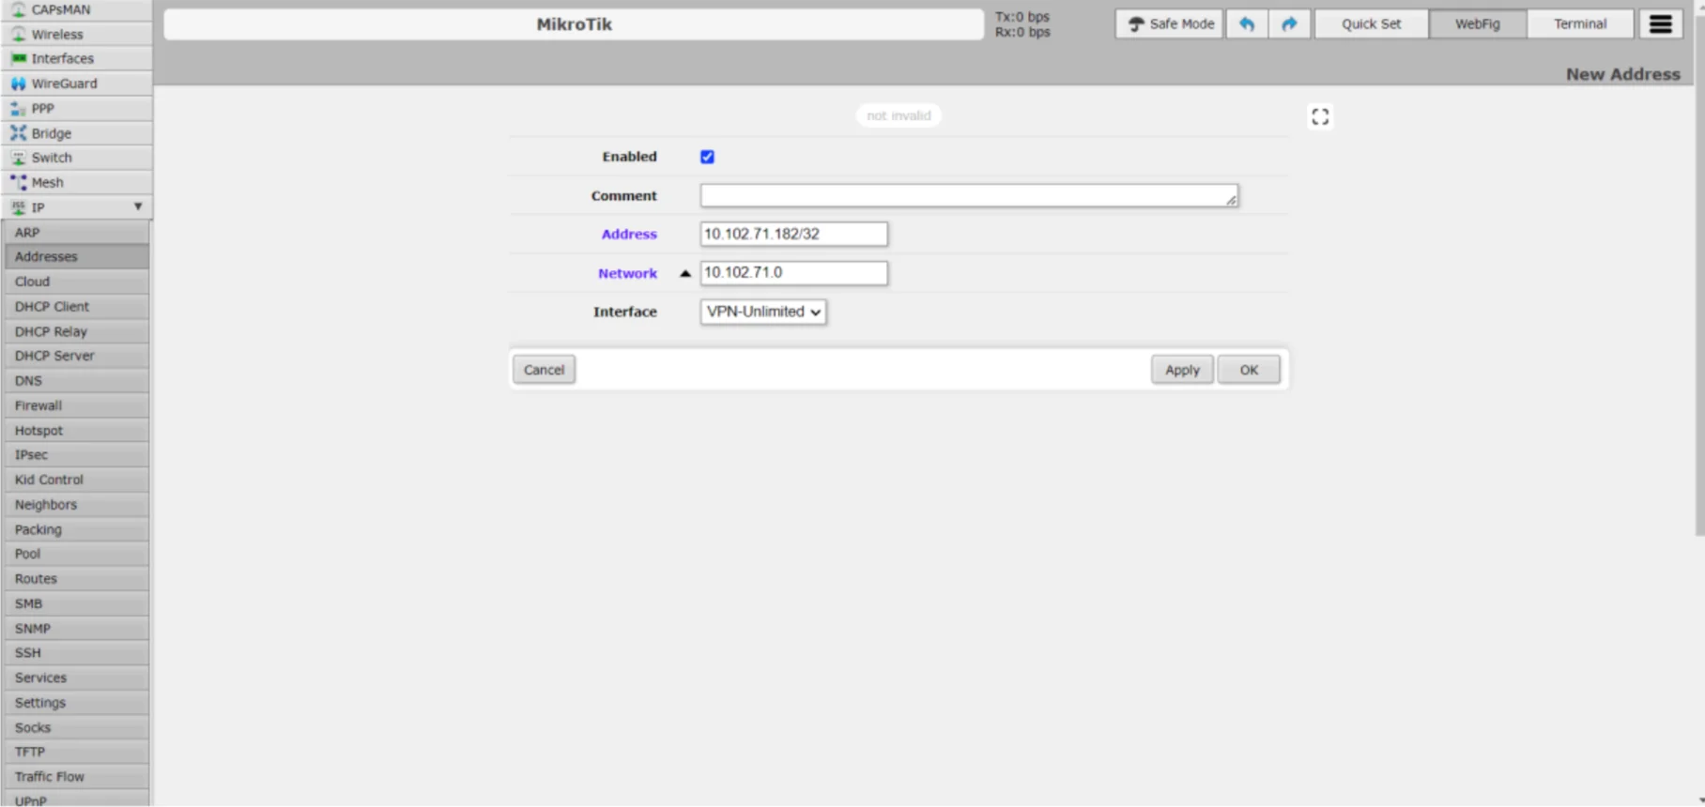
Task: Click the undo arrow icon
Action: 1246,24
